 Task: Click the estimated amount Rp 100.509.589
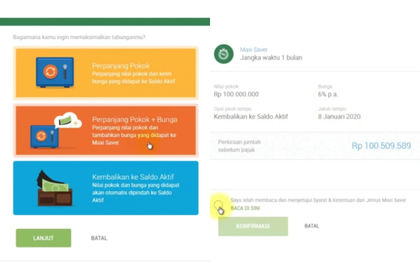[381, 145]
